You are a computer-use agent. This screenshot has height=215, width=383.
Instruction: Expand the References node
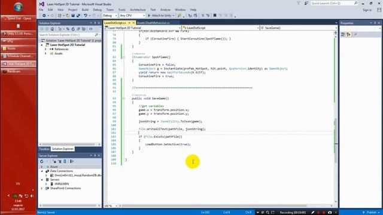tap(45, 49)
